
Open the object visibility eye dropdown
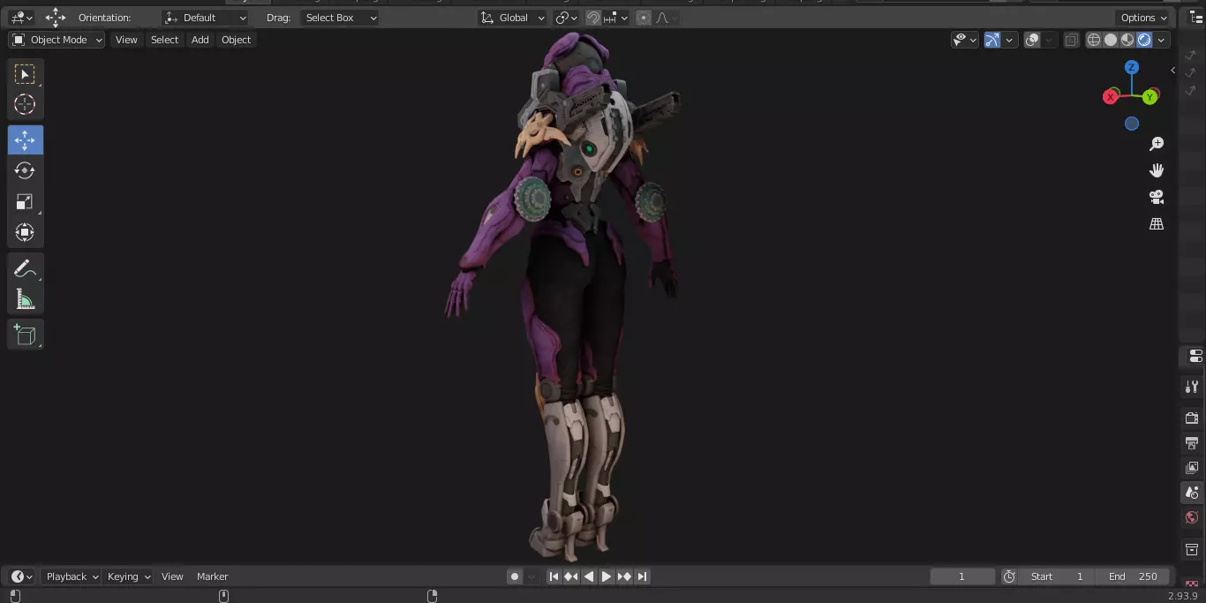(x=965, y=40)
